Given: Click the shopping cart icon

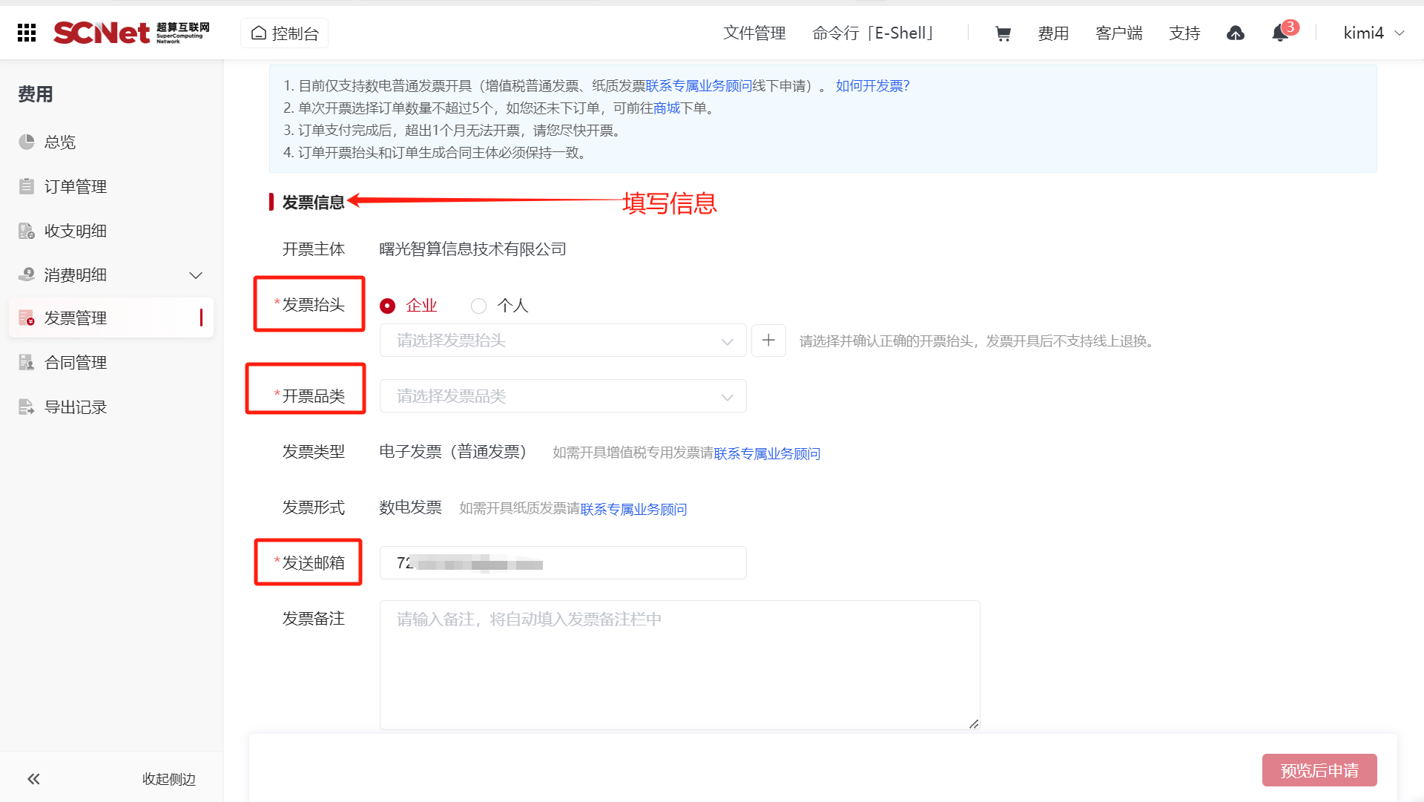Looking at the screenshot, I should click(1003, 33).
